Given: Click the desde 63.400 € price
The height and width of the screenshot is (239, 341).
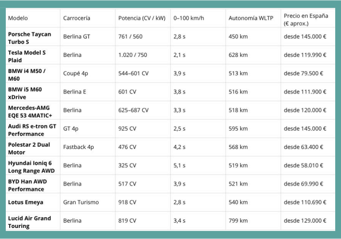Looking at the screenshot, I should [303, 147].
